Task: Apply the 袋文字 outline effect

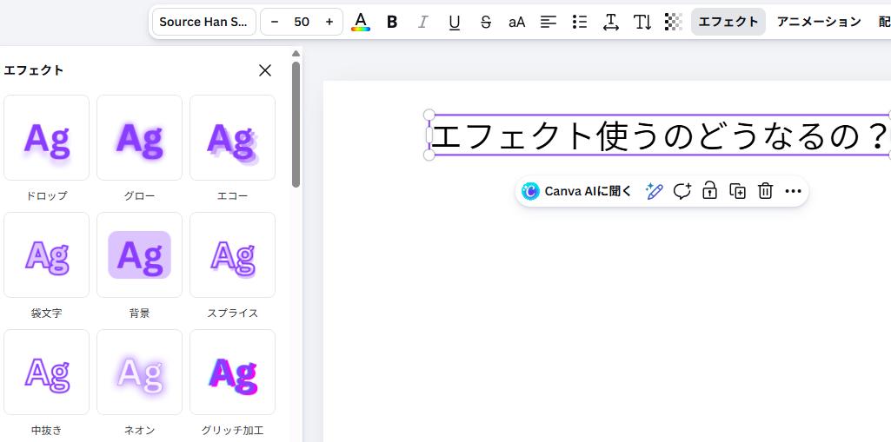Action: [47, 254]
